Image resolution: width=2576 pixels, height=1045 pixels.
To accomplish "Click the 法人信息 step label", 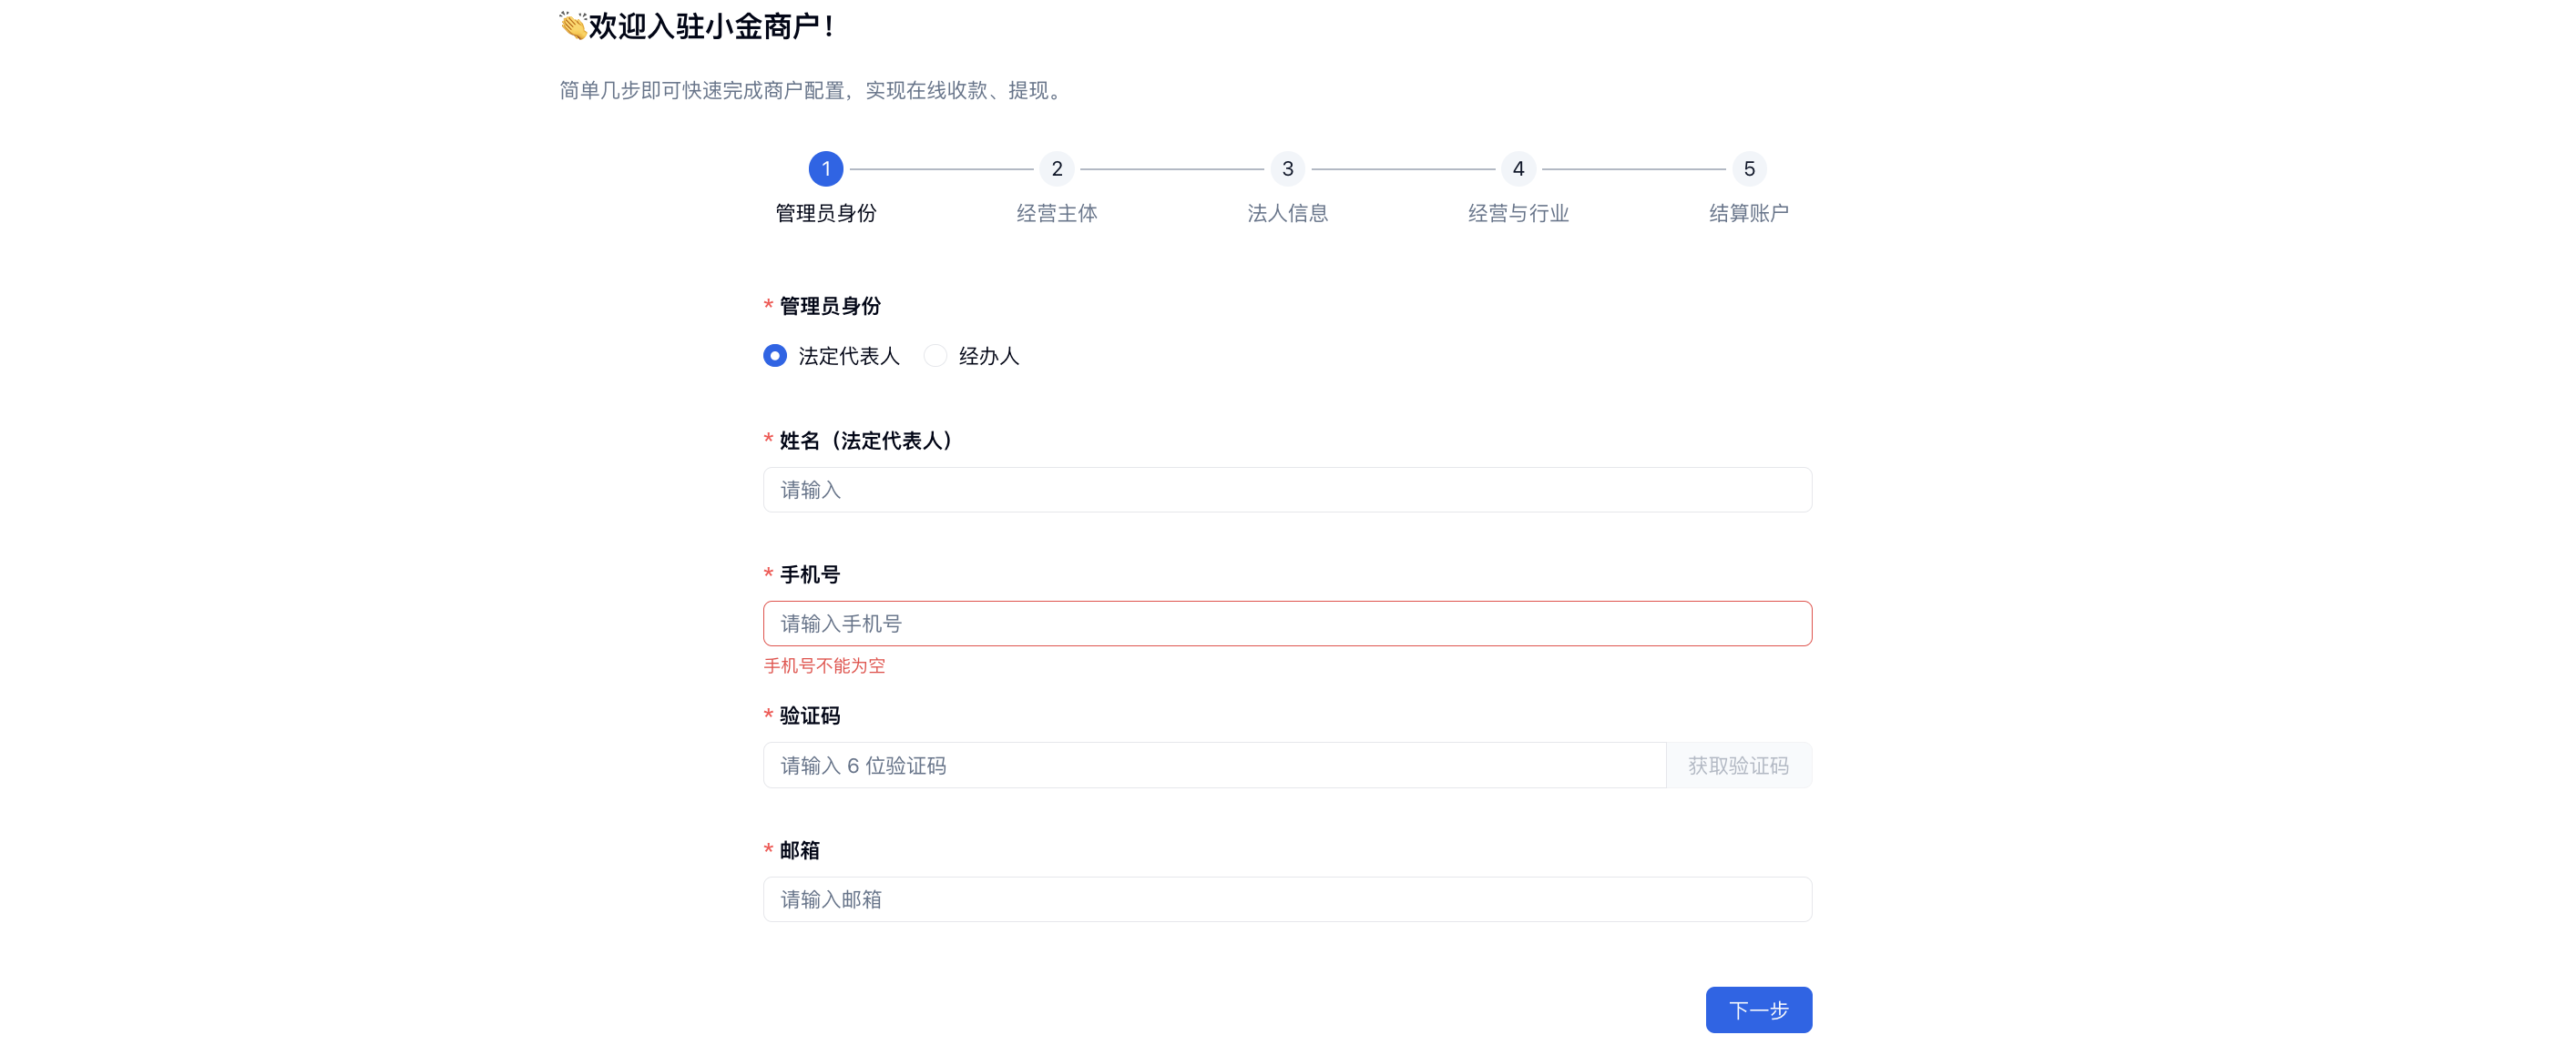I will (x=1288, y=213).
